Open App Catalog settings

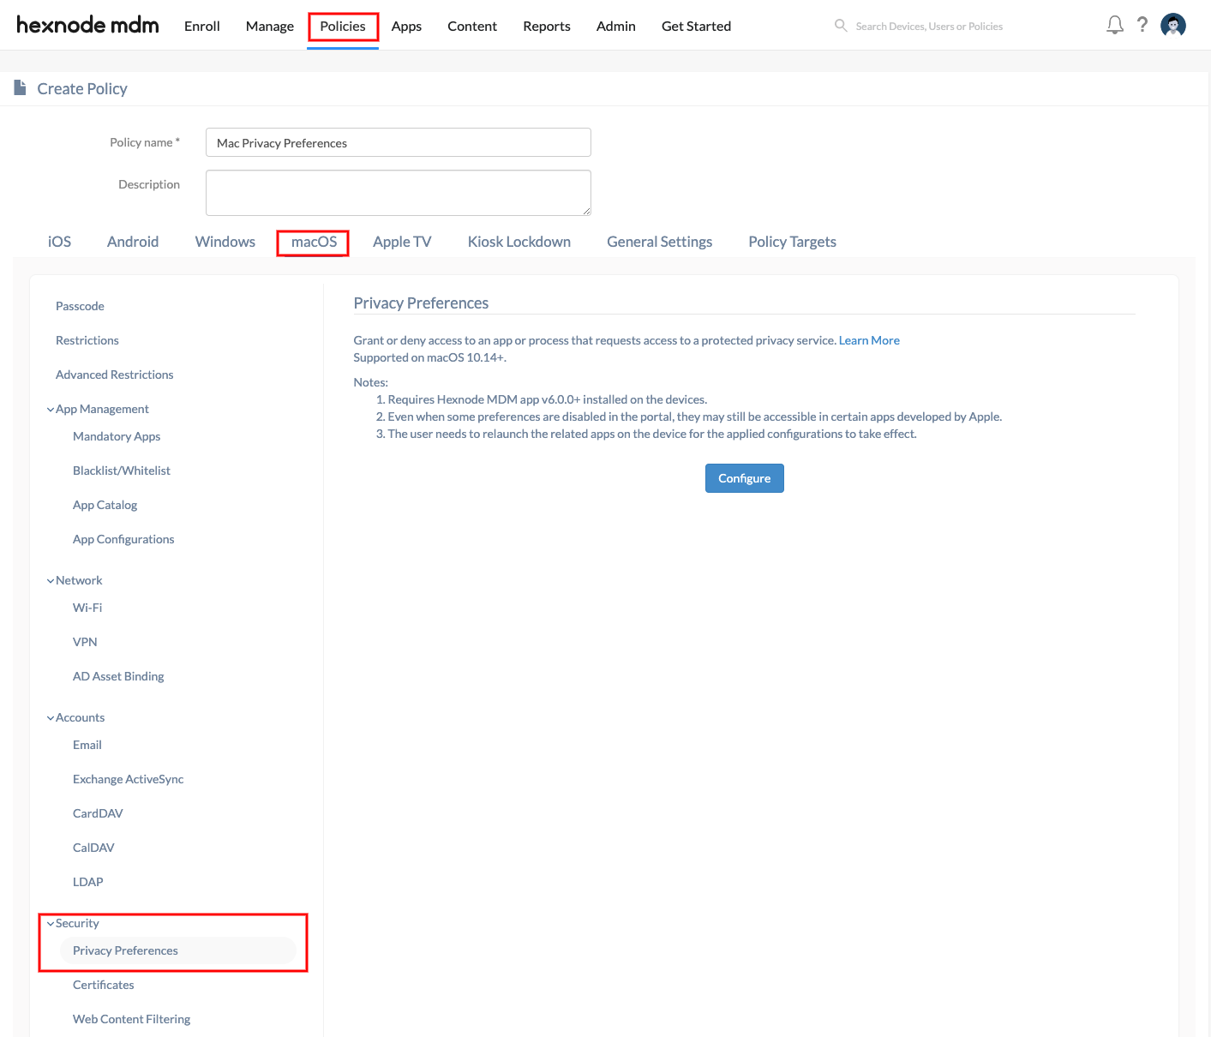(105, 505)
